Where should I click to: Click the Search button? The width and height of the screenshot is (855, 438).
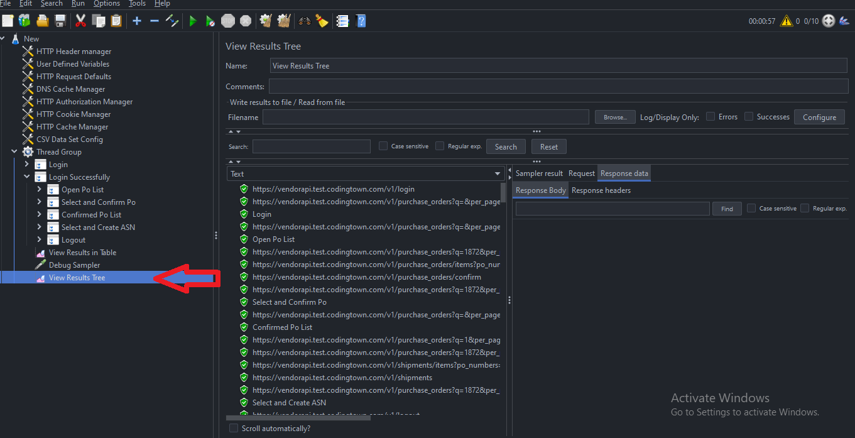(x=506, y=146)
